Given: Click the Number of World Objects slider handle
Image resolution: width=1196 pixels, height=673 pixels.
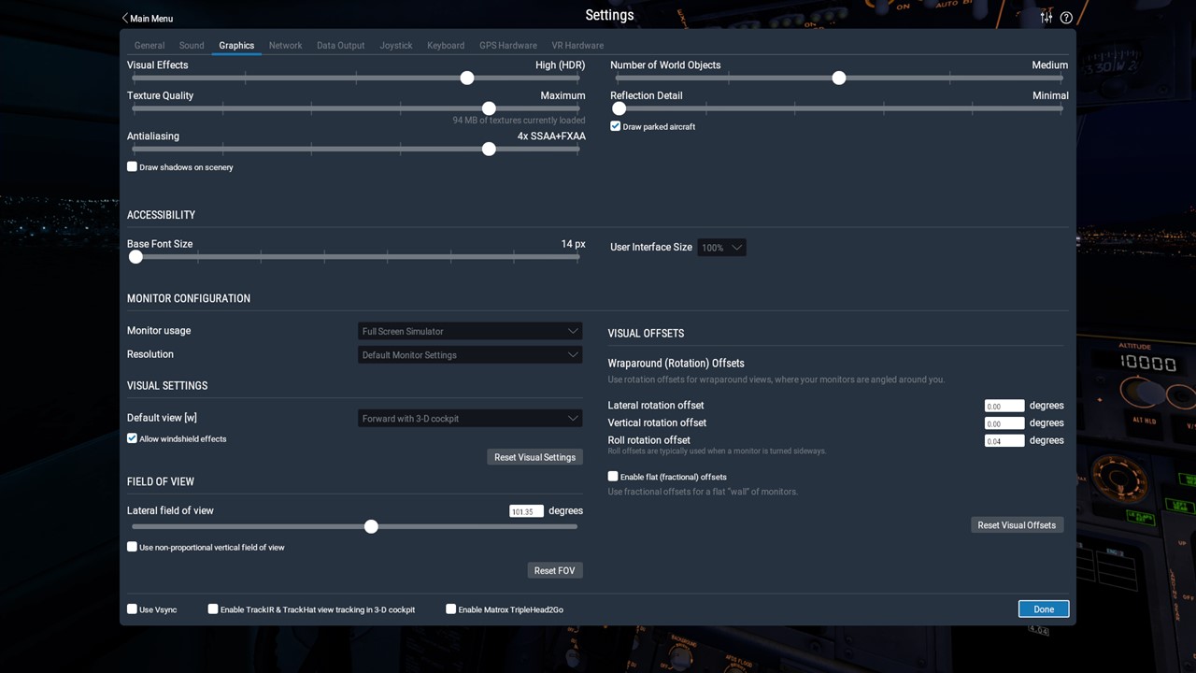Looking at the screenshot, I should coord(839,79).
